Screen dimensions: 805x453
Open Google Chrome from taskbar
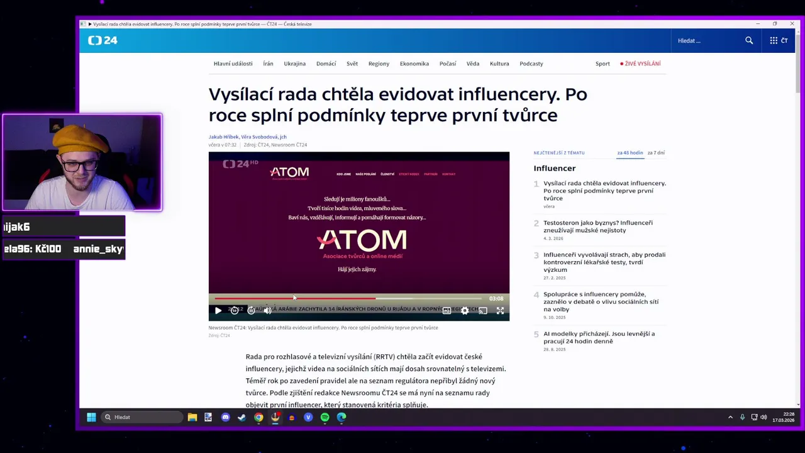click(258, 417)
